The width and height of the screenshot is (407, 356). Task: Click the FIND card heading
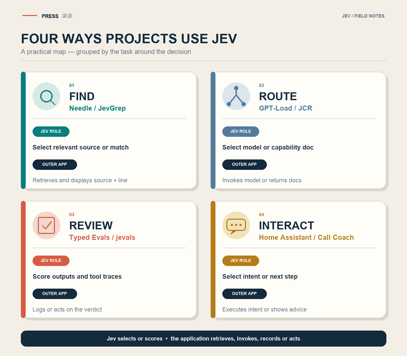pyautogui.click(x=82, y=97)
